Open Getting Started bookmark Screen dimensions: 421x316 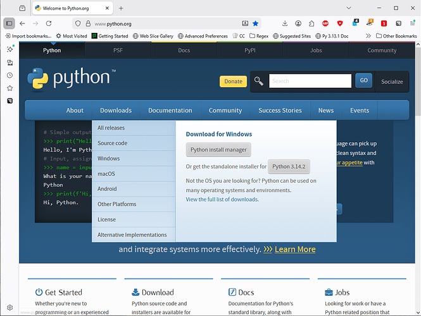[110, 36]
